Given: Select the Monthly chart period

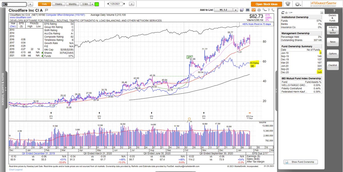Looking at the screenshot, I should 73,4.
